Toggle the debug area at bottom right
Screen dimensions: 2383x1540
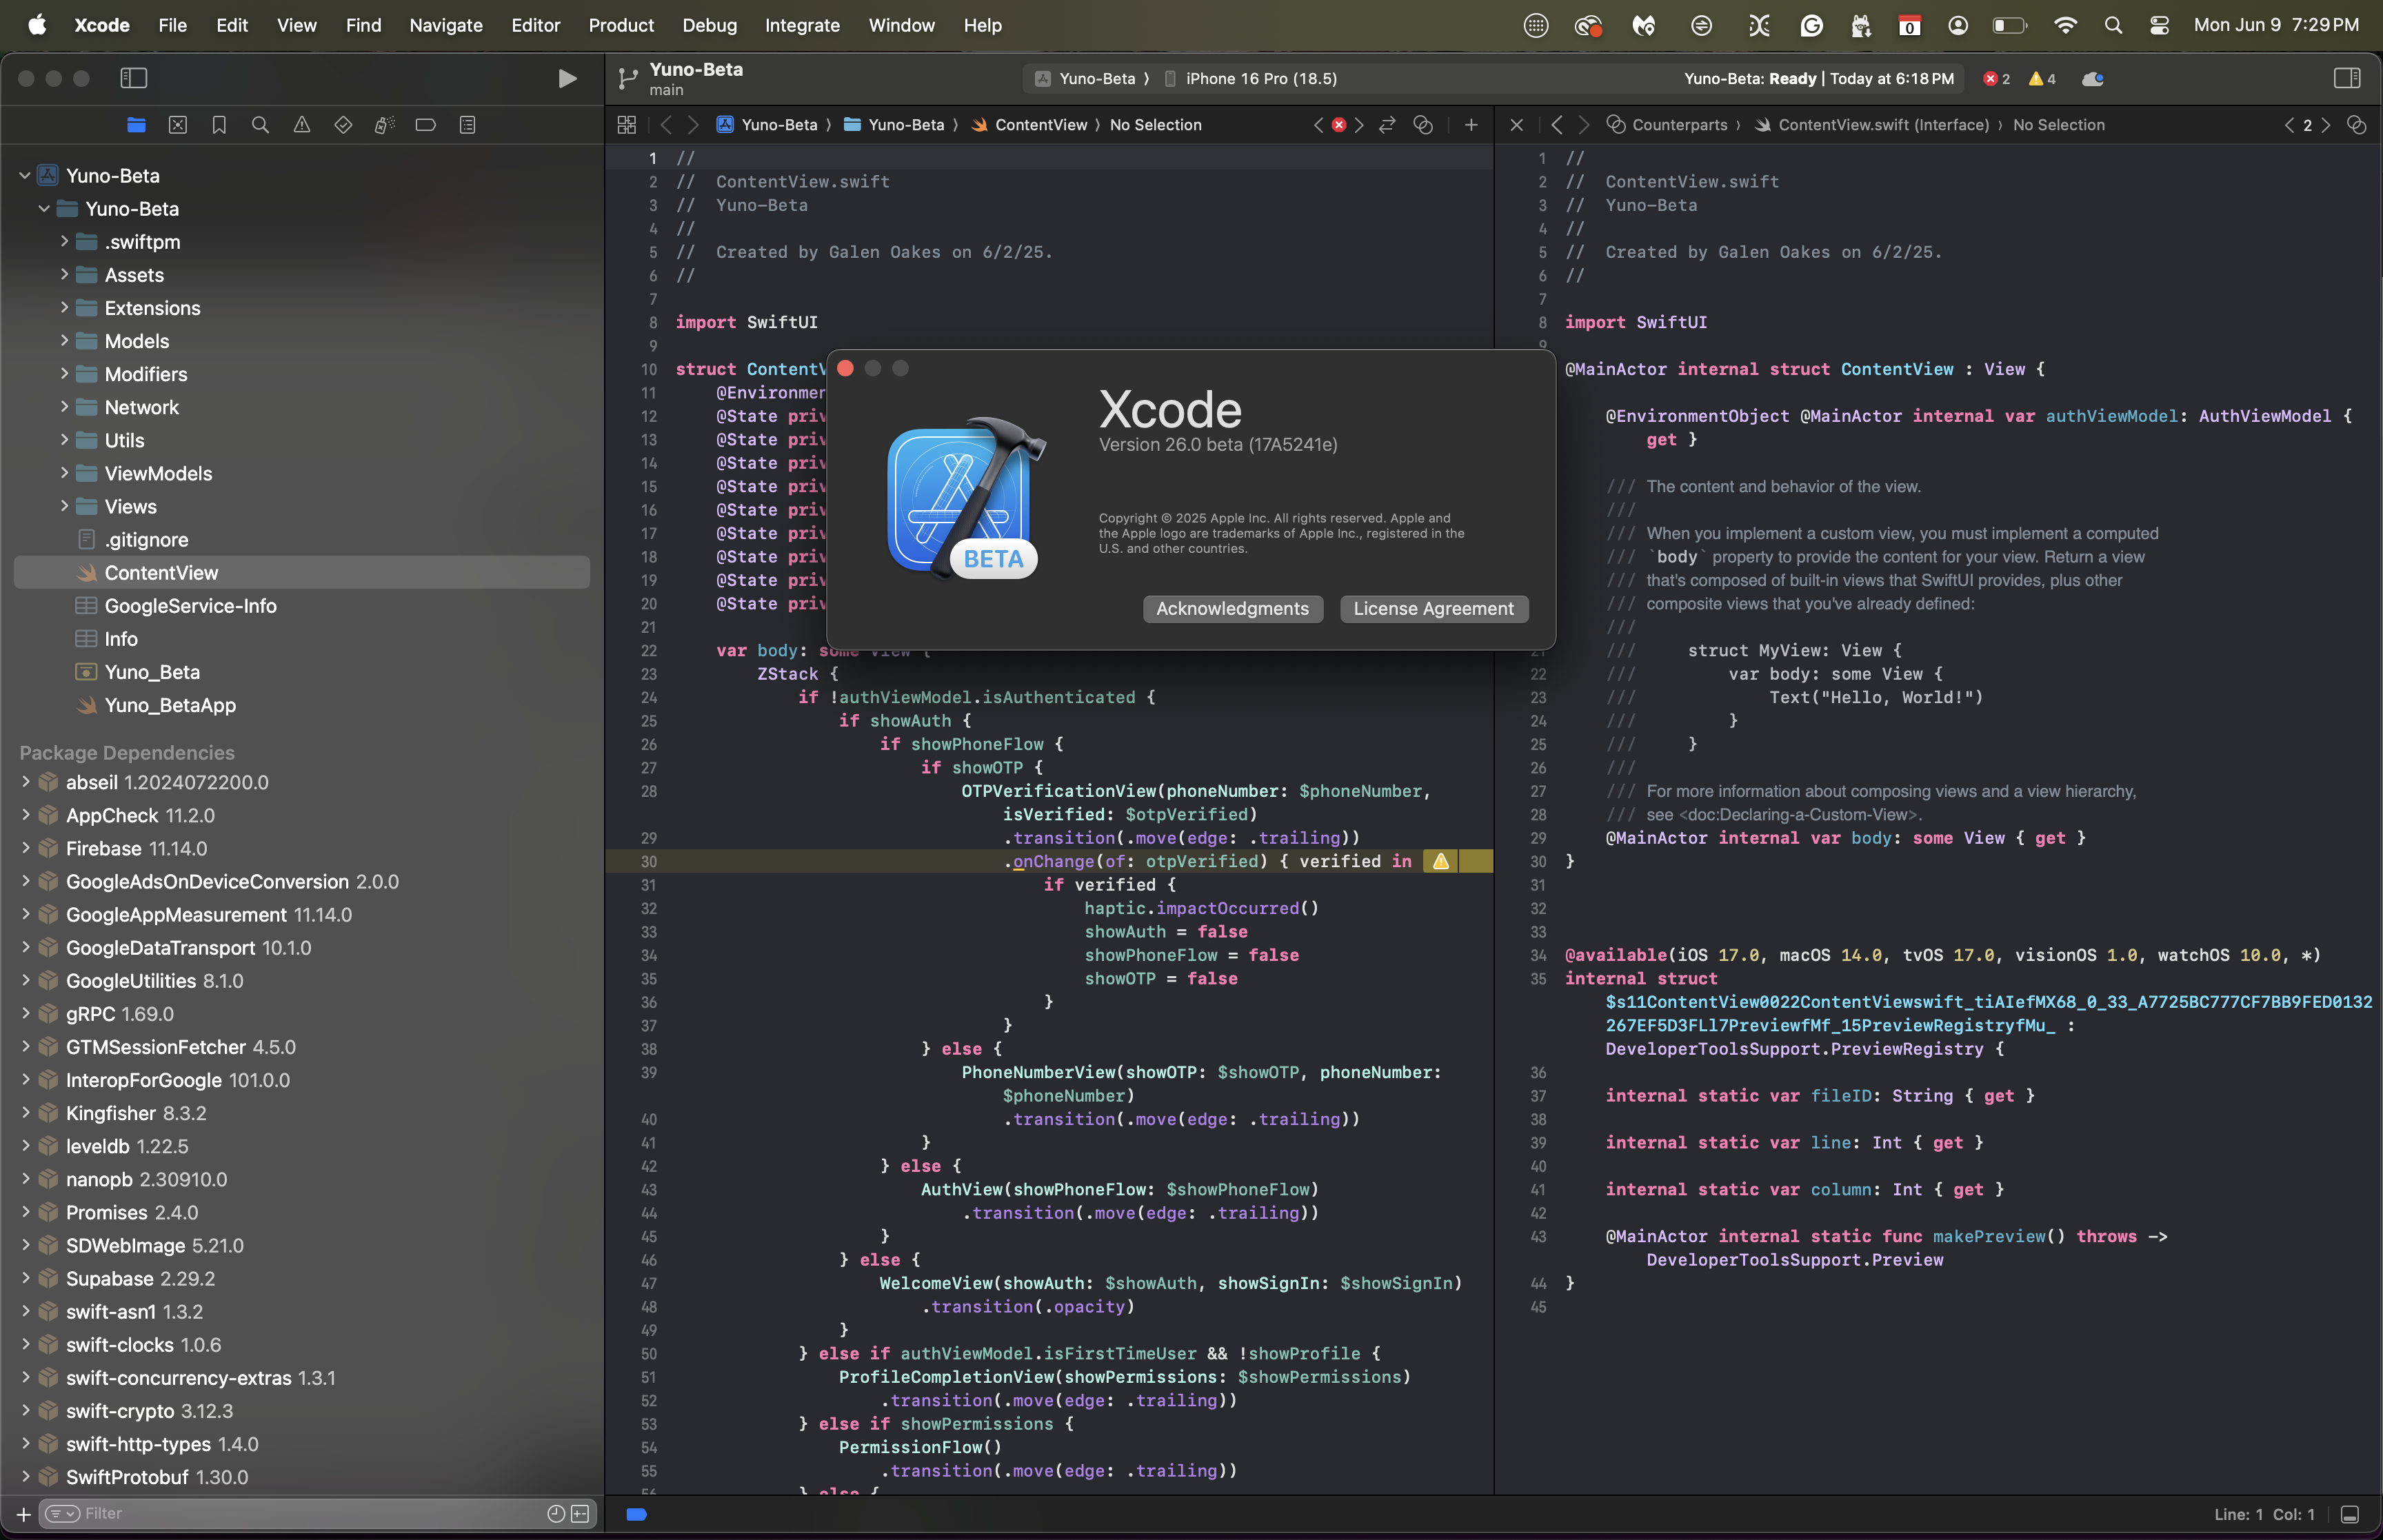2350,1514
